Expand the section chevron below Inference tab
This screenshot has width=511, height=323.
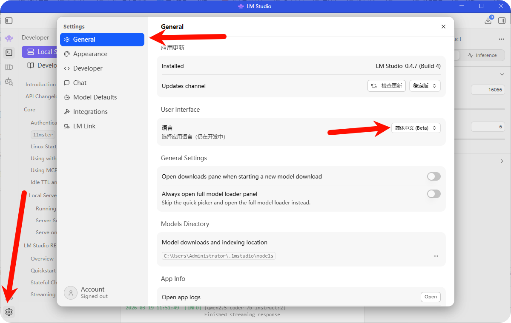(x=502, y=74)
